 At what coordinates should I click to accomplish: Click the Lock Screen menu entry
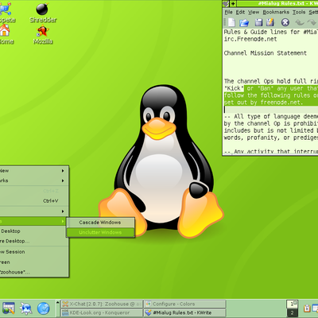click(34, 262)
